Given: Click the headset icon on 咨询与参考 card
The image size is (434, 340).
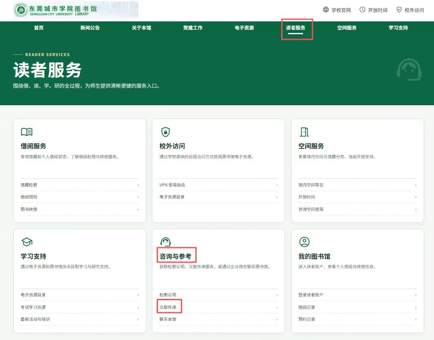Looking at the screenshot, I should [x=166, y=242].
